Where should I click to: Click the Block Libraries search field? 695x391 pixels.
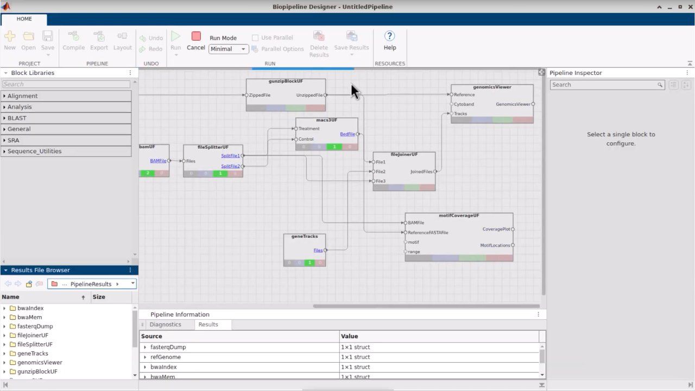click(x=65, y=84)
